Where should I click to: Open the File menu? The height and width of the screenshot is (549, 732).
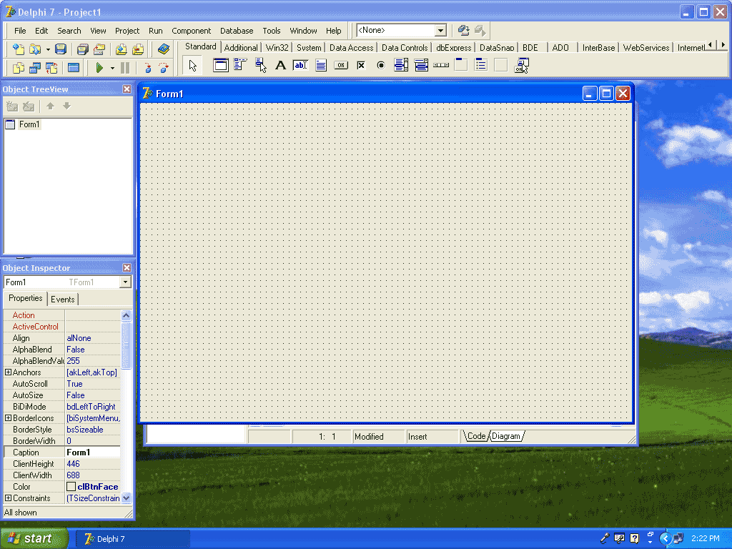(20, 31)
